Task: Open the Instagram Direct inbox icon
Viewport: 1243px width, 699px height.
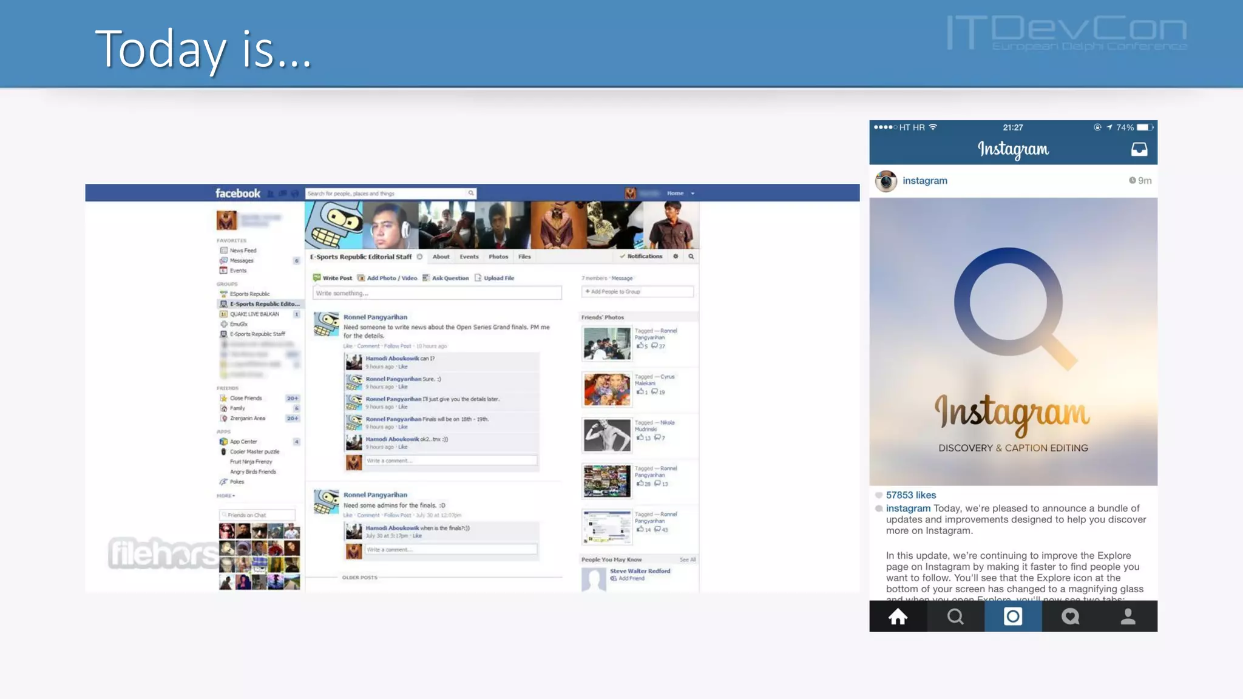Action: 1139,149
